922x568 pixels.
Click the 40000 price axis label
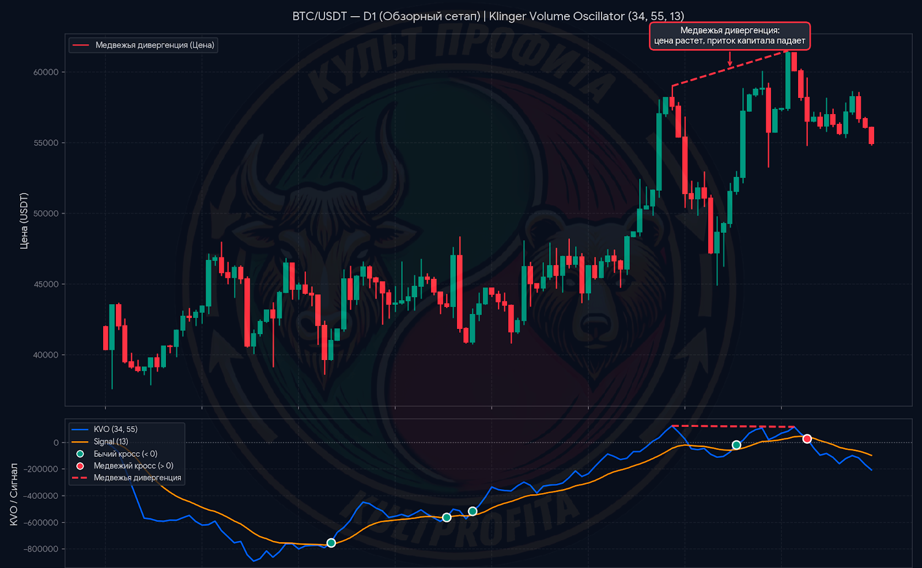(46, 355)
